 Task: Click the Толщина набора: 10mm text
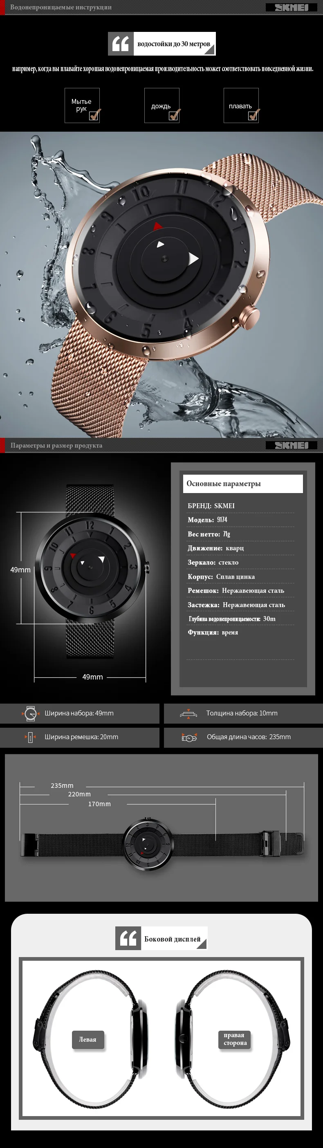click(242, 713)
